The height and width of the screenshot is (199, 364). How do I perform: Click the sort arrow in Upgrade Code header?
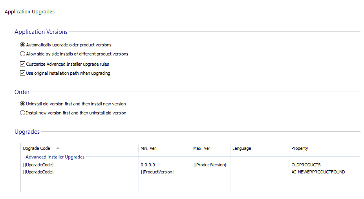click(x=58, y=148)
